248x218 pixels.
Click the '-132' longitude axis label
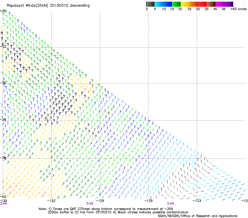(51, 201)
